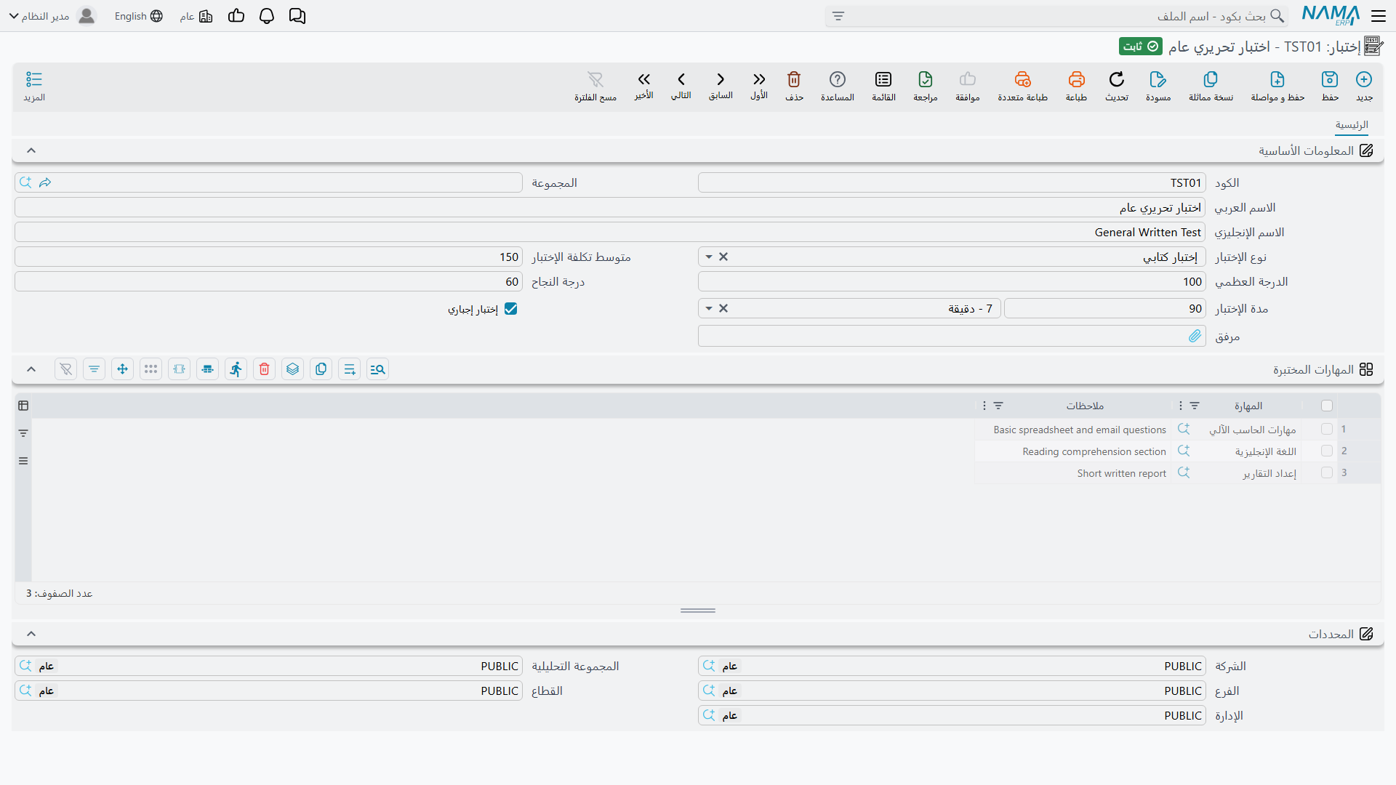Click Multiple print (طباعة متعدده) icon

[x=1022, y=86]
